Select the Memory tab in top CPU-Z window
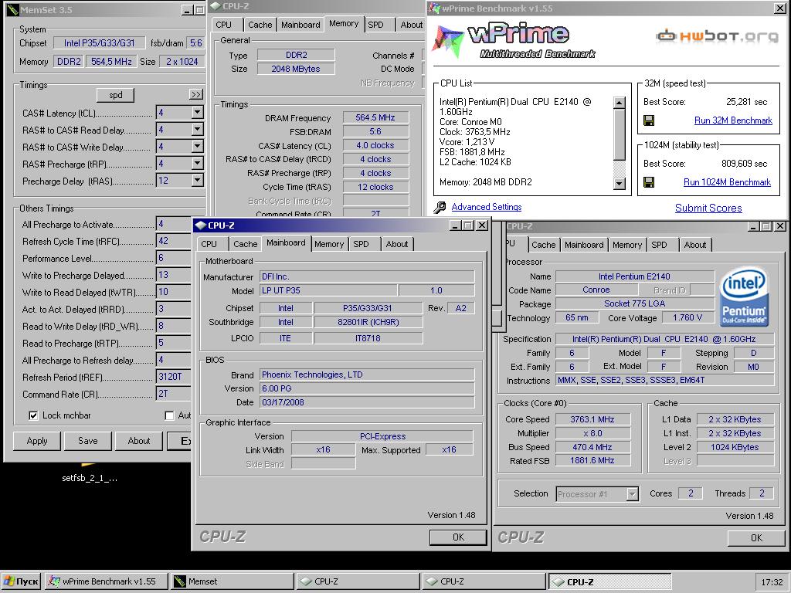The image size is (791, 593). pos(344,23)
